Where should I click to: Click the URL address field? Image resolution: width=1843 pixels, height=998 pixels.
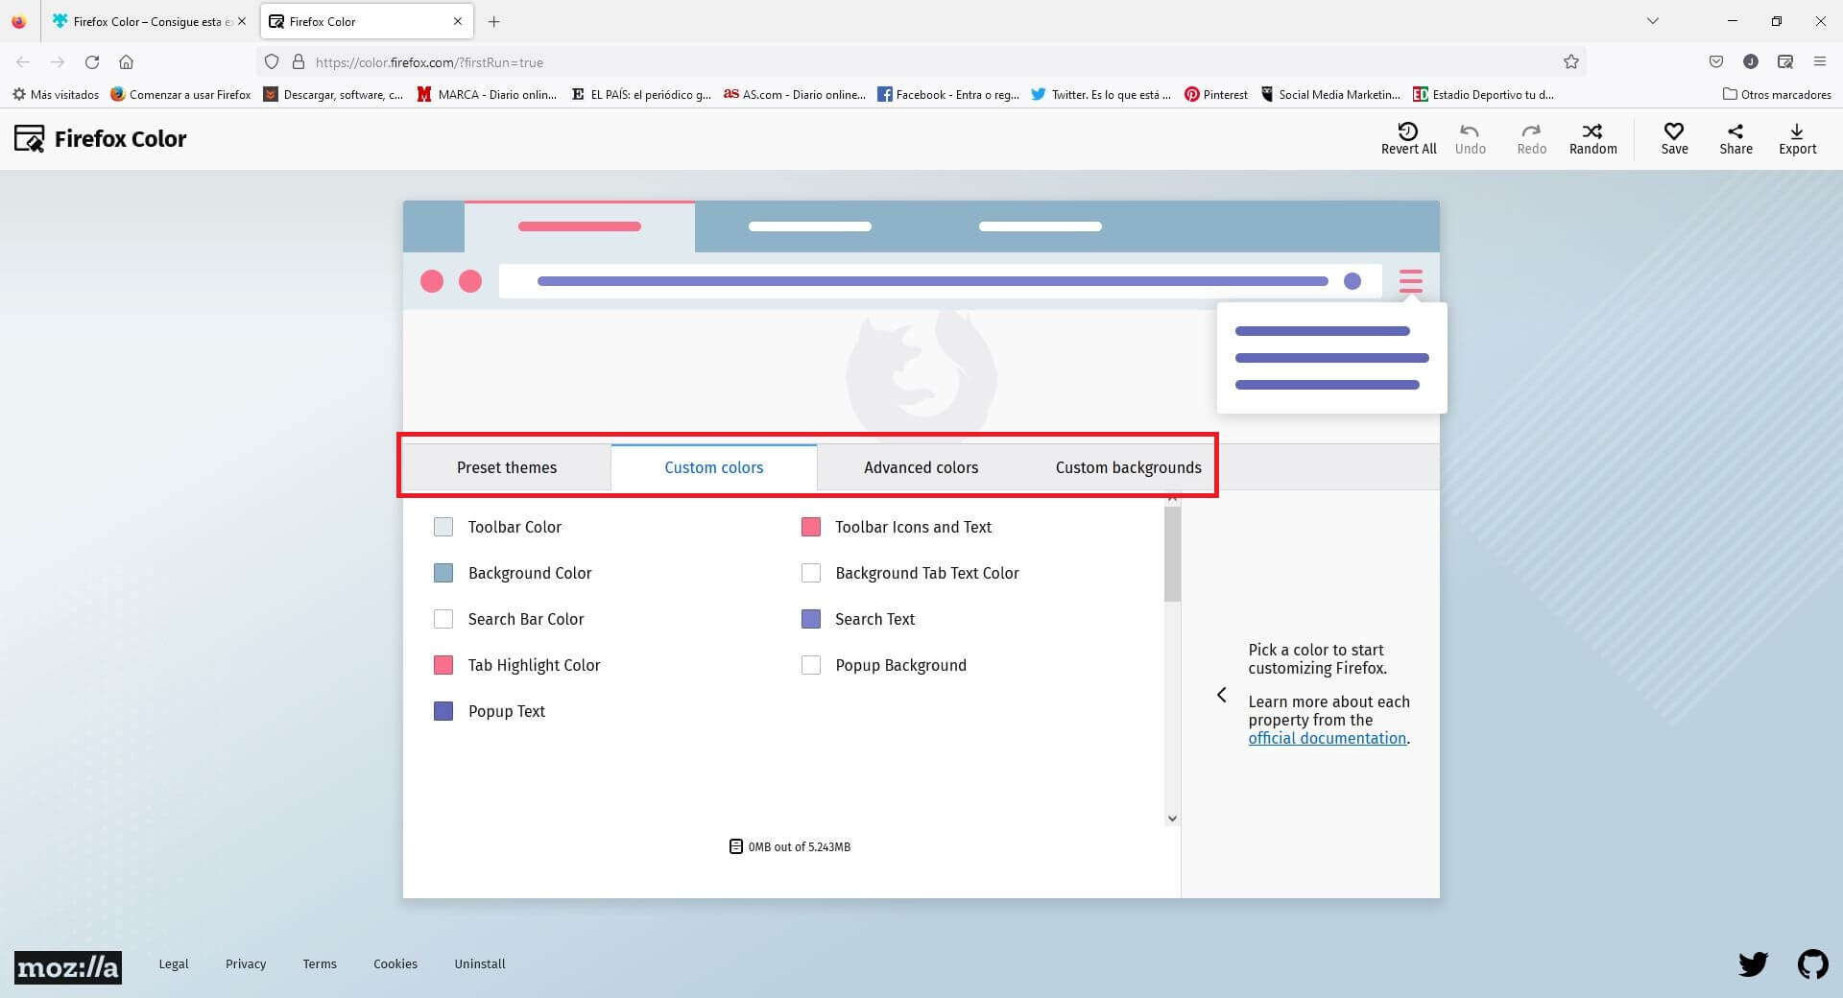(x=921, y=62)
